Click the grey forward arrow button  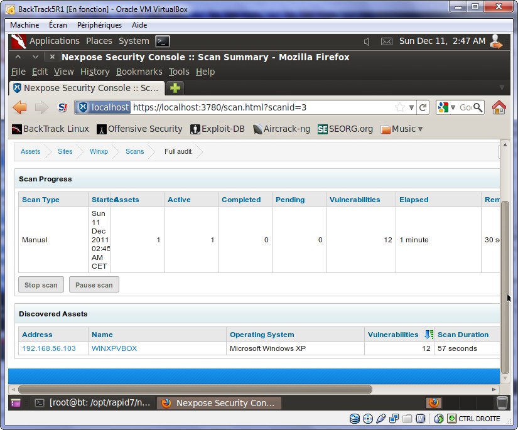click(x=41, y=107)
